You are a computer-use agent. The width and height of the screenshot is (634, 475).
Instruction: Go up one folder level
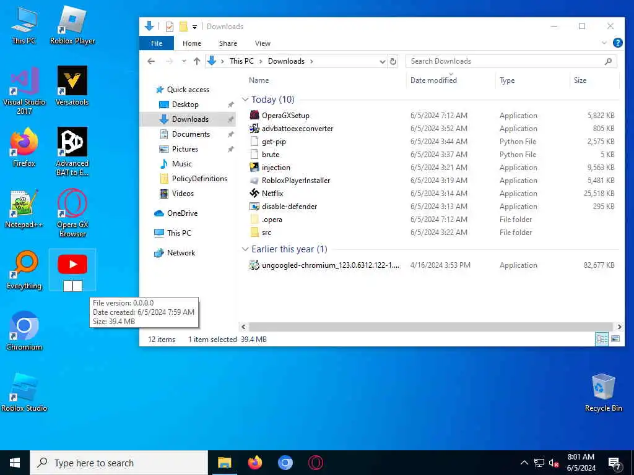pyautogui.click(x=197, y=61)
